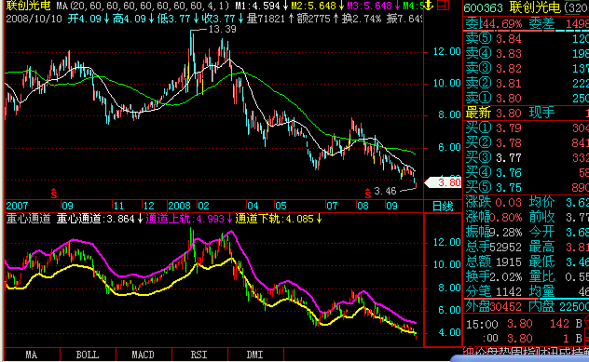Click the 重心通道 indicator name label

tap(29, 219)
